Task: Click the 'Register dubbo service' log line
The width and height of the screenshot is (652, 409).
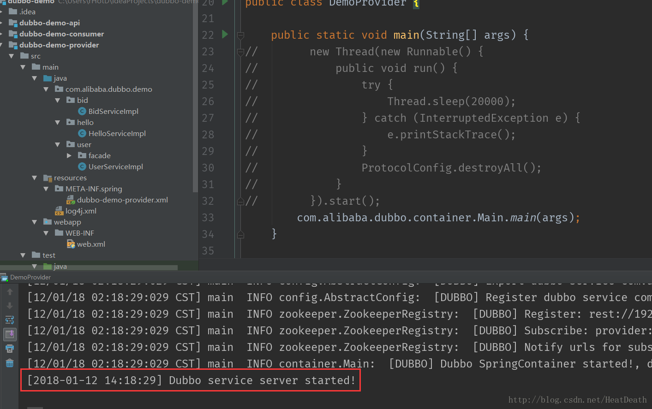Action: click(x=339, y=297)
